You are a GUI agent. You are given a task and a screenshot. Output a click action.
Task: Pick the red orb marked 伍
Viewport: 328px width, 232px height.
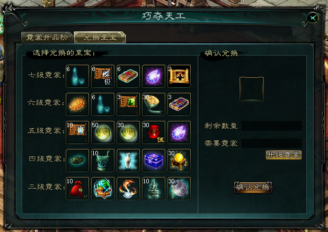[x=154, y=132]
